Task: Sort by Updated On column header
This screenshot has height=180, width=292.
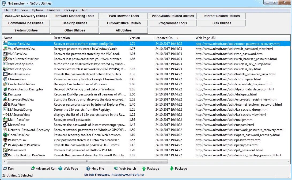Action: [x=174, y=38]
